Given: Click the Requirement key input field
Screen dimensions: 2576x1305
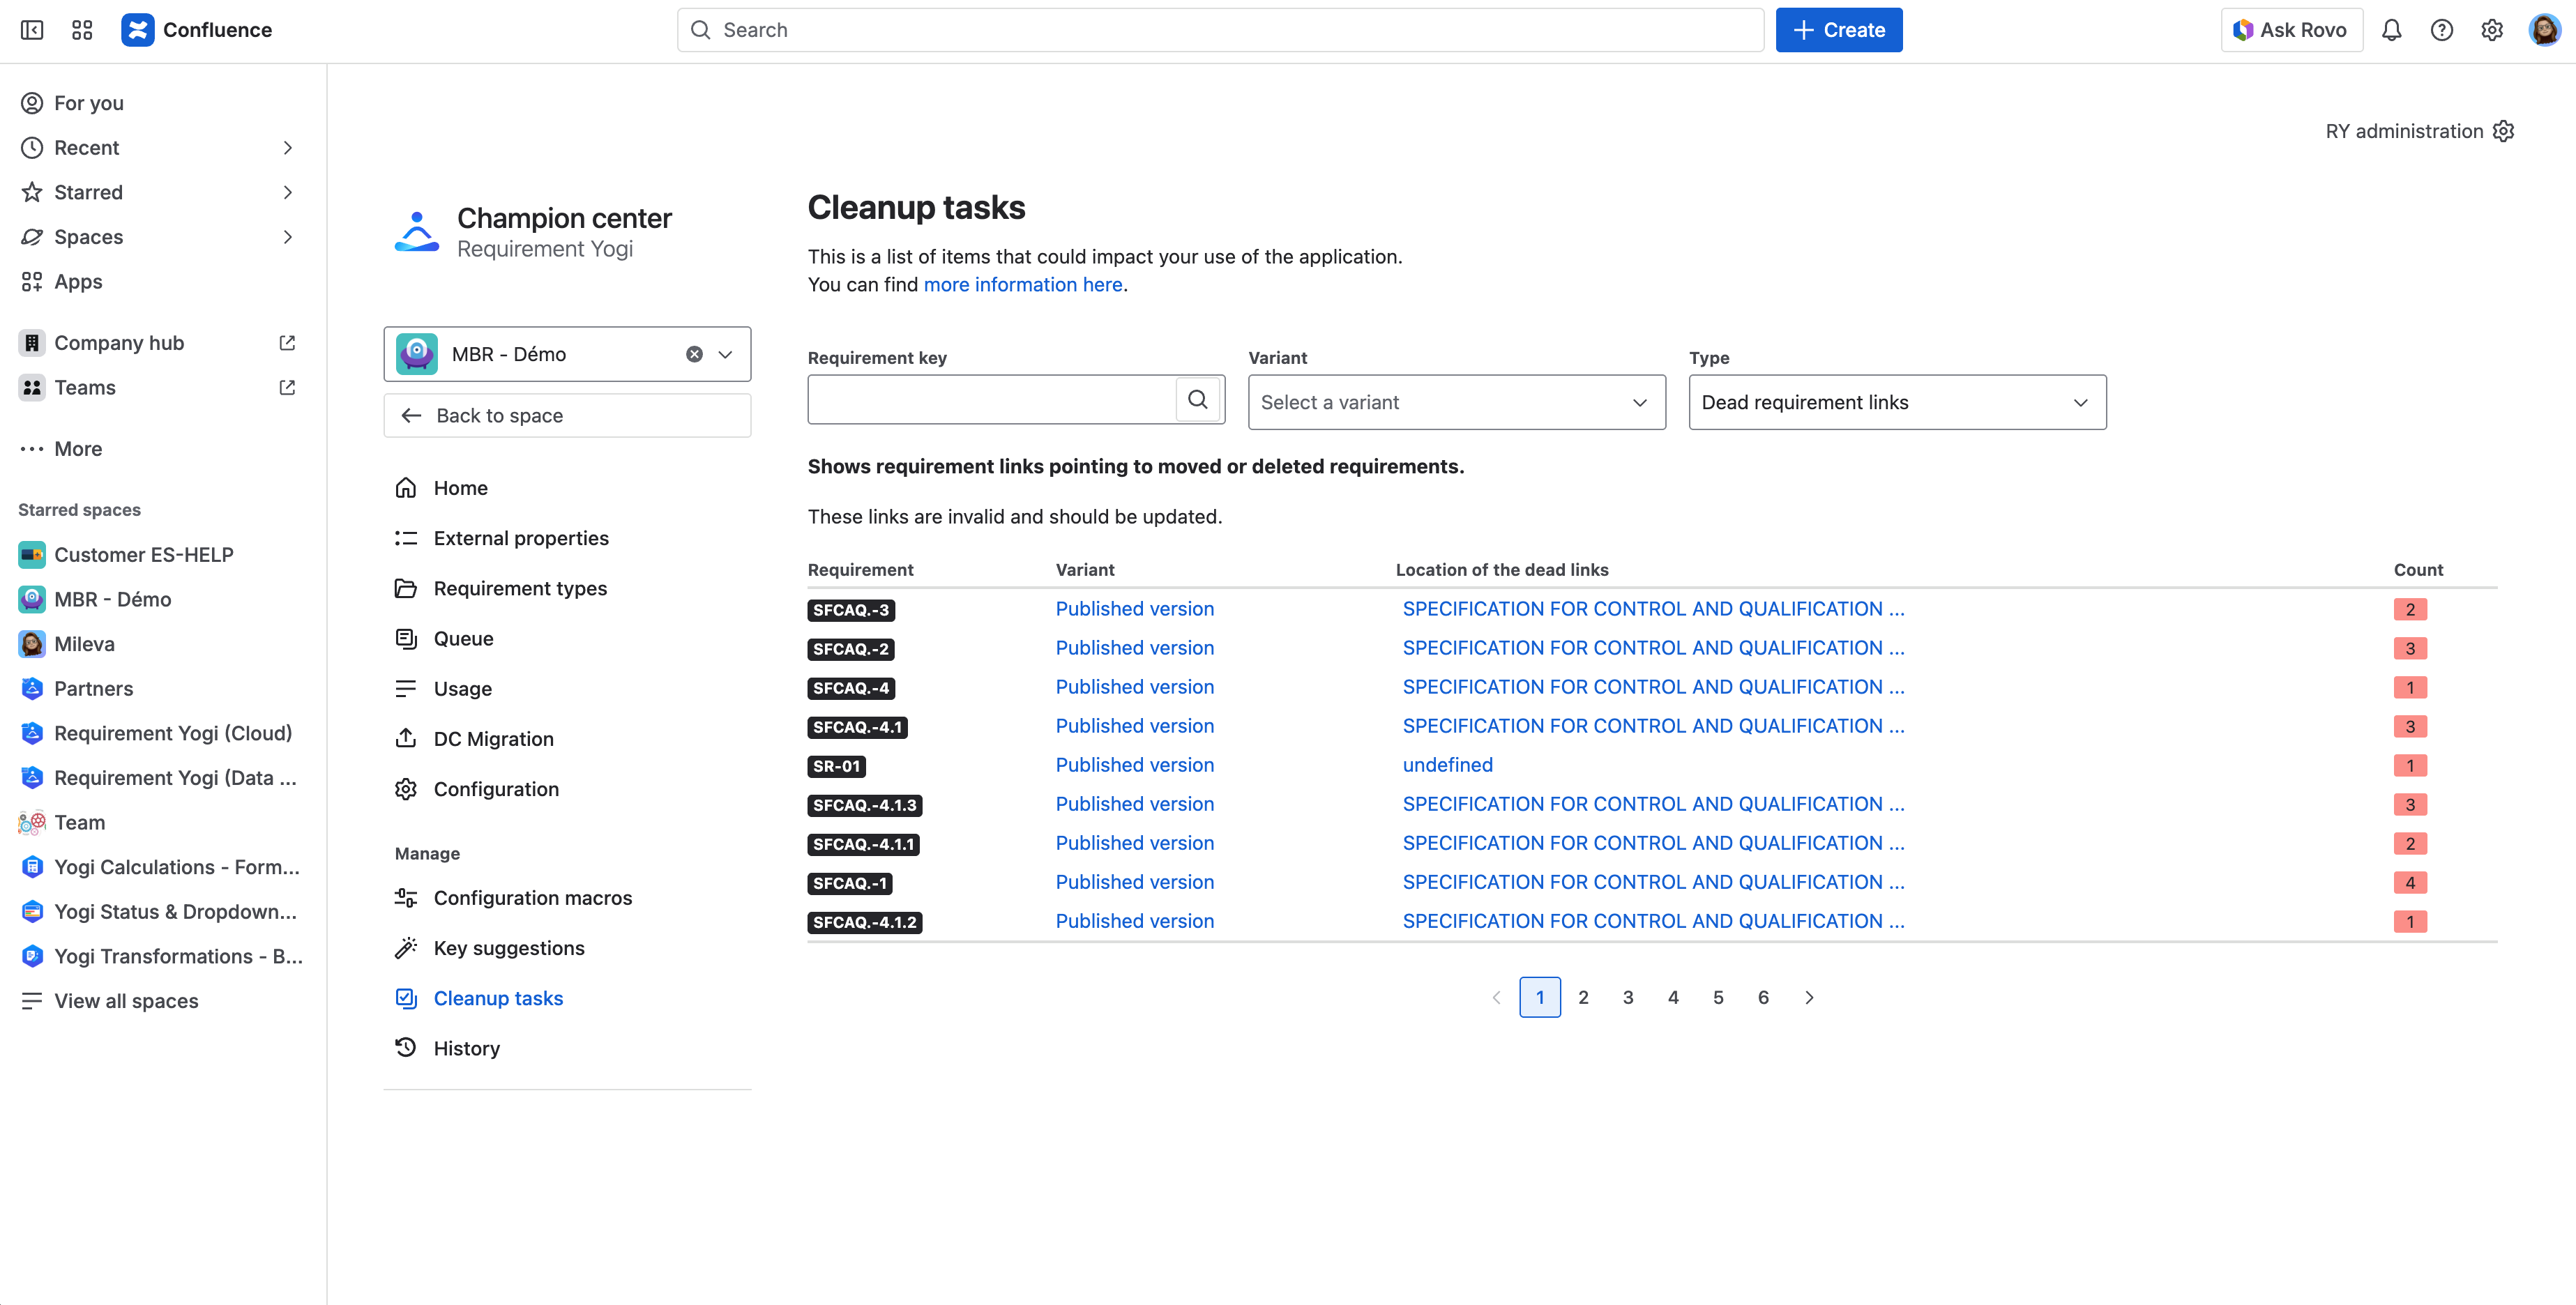Looking at the screenshot, I should pyautogui.click(x=990, y=401).
